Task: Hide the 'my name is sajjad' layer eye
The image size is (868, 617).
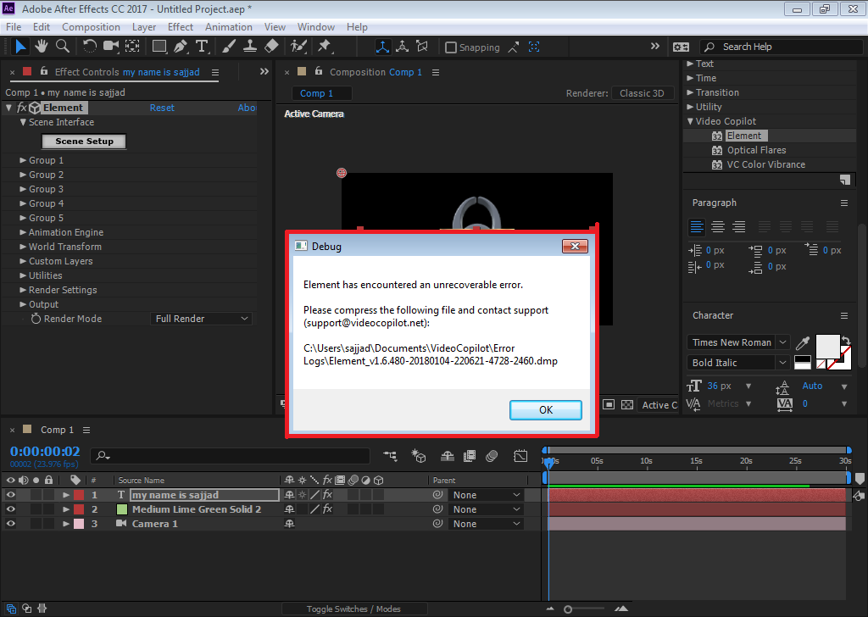Action: [x=10, y=495]
